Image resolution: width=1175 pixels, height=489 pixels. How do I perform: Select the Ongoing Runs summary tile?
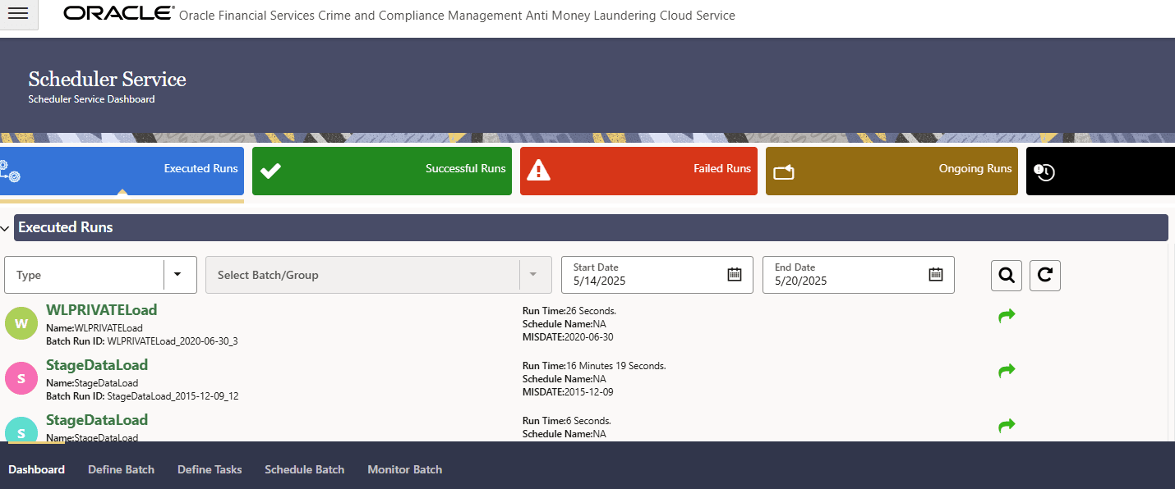[892, 171]
